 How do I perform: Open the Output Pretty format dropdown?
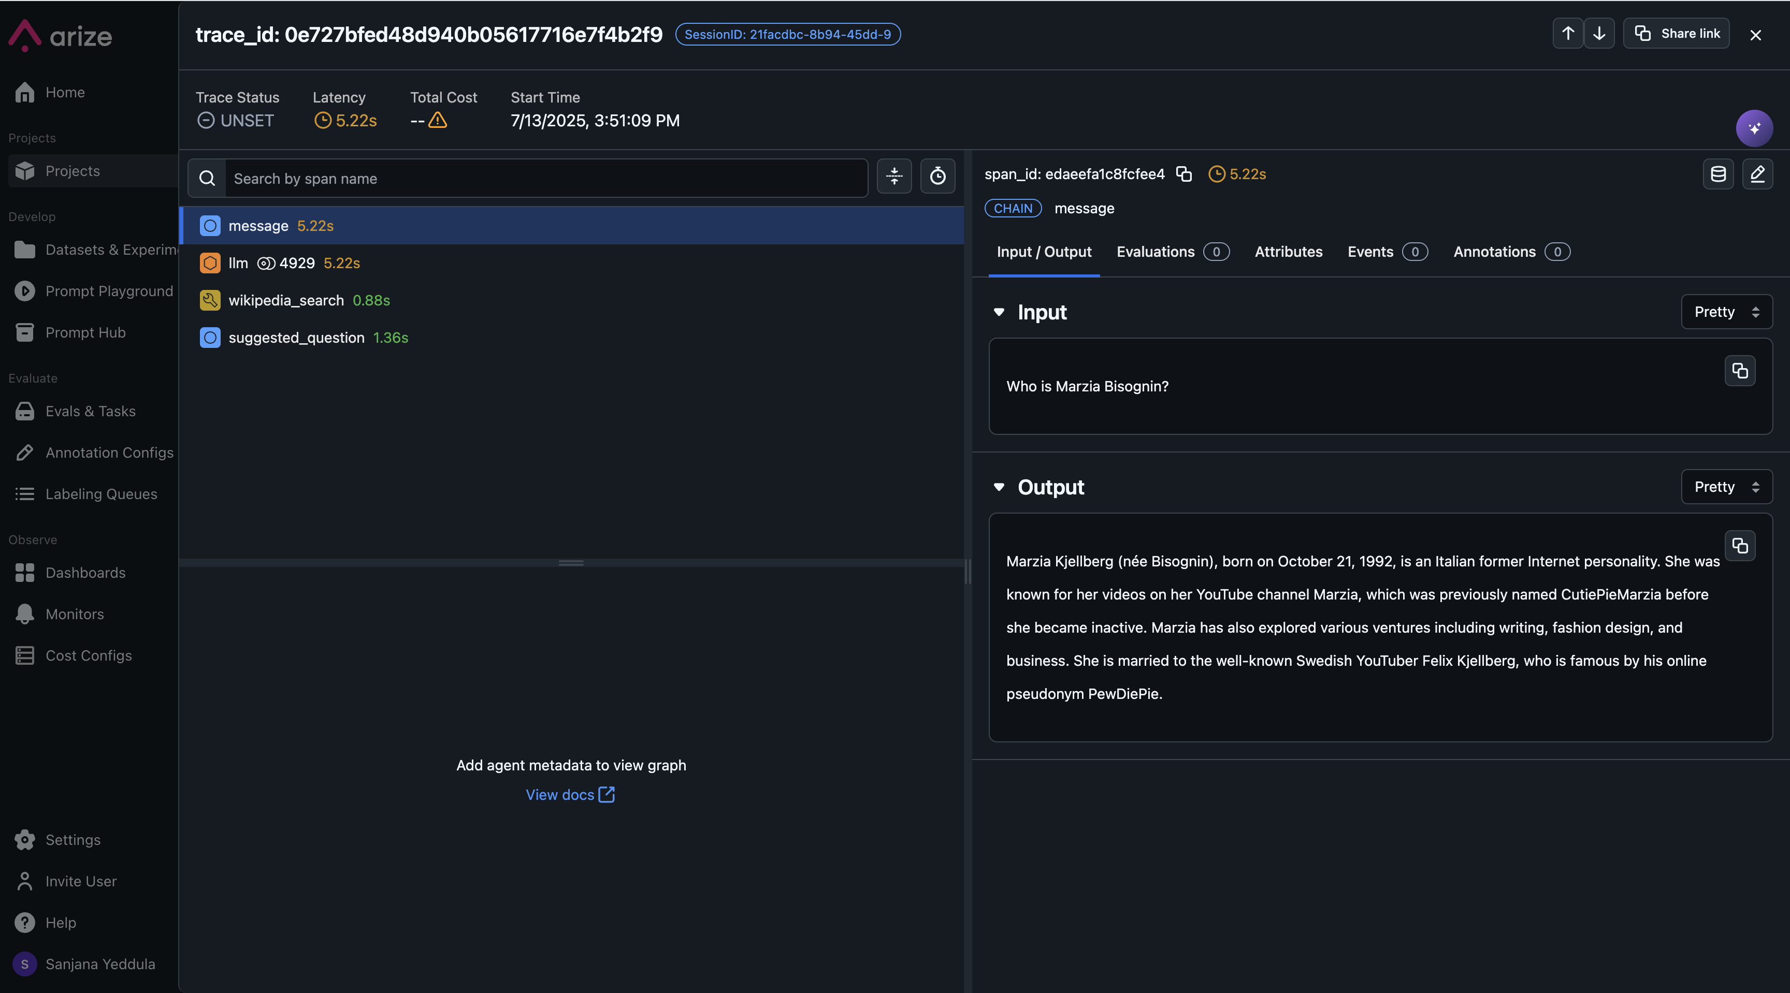[x=1726, y=487]
